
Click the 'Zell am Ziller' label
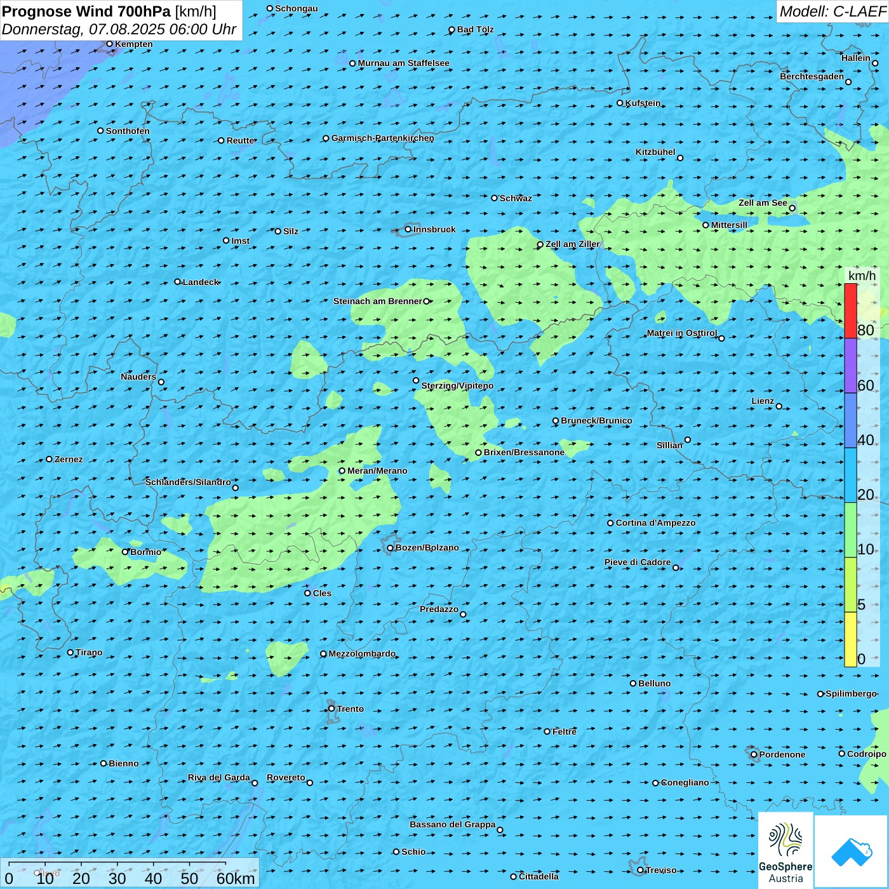pyautogui.click(x=572, y=244)
